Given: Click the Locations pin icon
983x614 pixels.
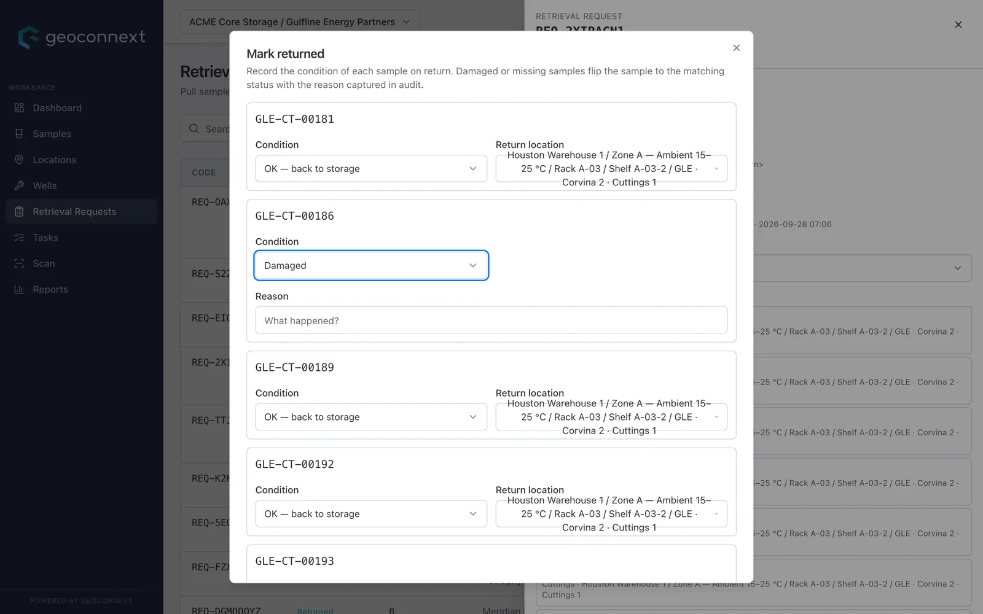Looking at the screenshot, I should (19, 160).
